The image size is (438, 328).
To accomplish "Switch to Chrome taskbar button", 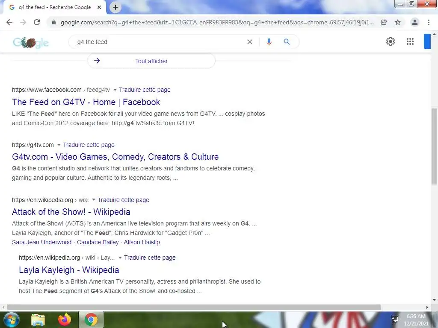I will pos(91,319).
